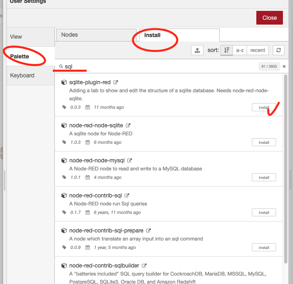The height and width of the screenshot is (284, 293).
Task: Refresh the module list
Action: click(278, 50)
